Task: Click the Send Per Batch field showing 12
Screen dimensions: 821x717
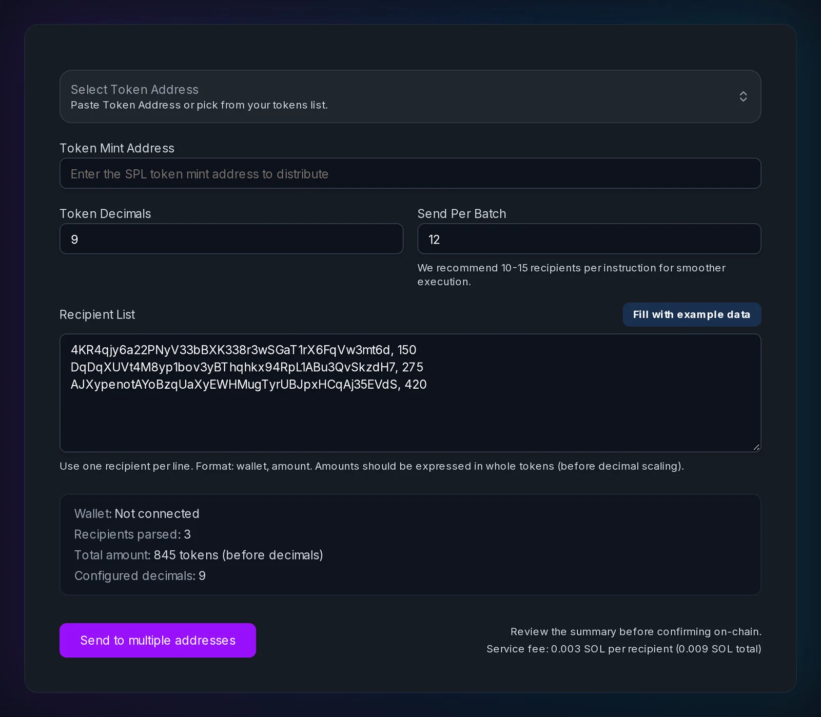Action: click(x=589, y=239)
